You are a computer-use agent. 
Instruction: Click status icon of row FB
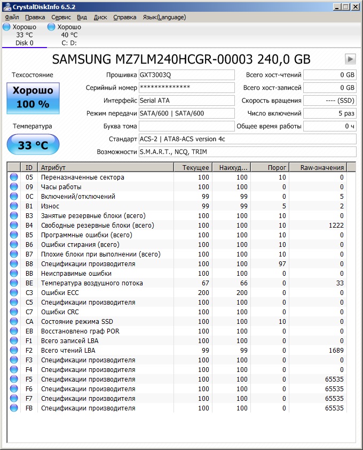coord(14,408)
